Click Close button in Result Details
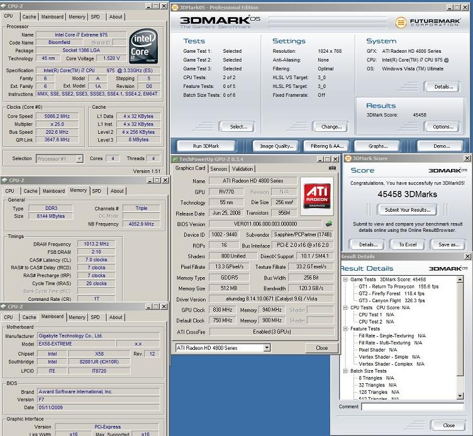 tap(448, 425)
